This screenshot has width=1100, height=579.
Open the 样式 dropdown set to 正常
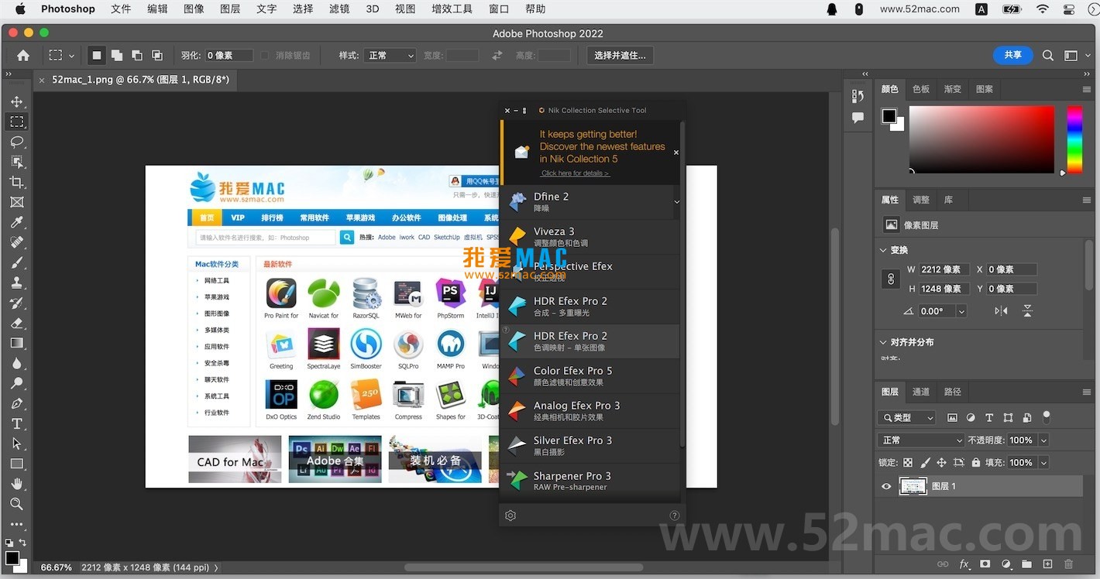coord(390,56)
